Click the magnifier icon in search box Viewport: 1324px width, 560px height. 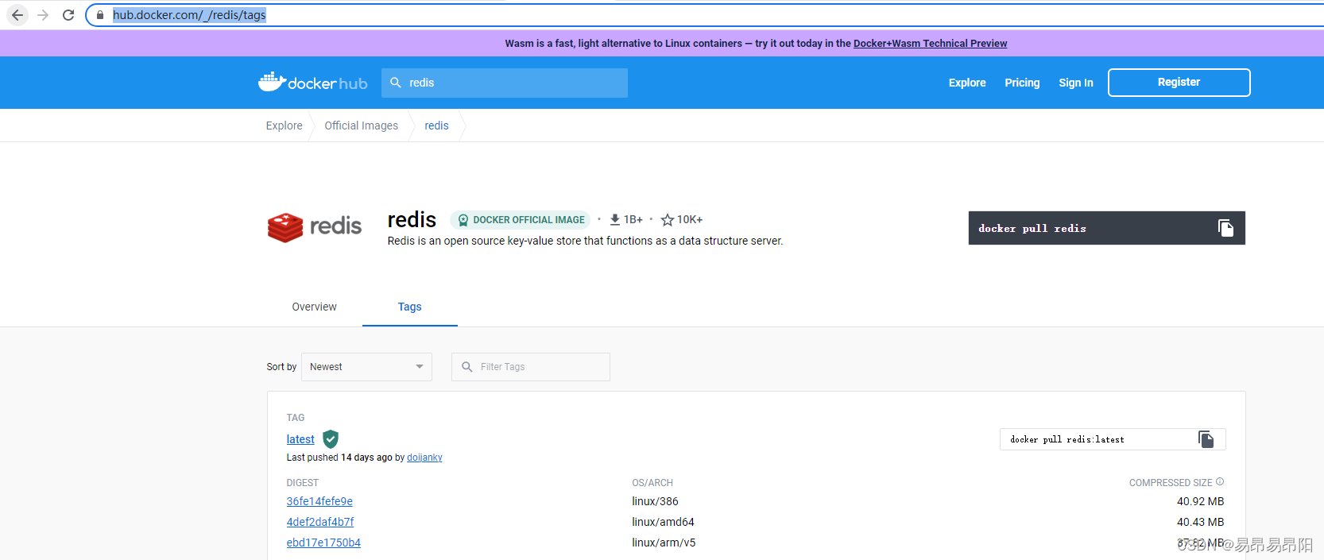[396, 83]
